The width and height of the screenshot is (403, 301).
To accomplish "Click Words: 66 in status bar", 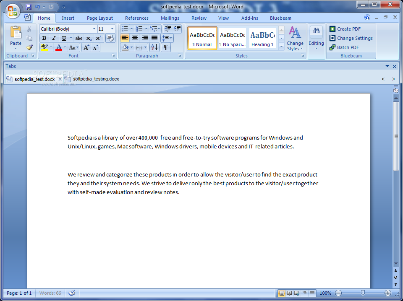I will [50, 293].
